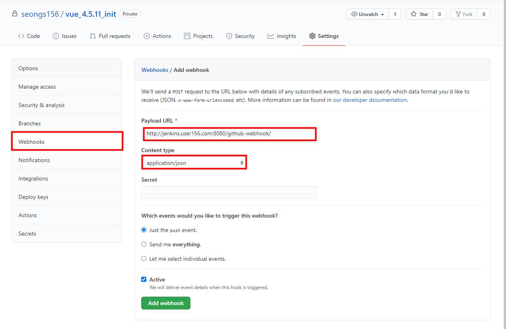506x329 pixels.
Task: Click the Security tab shield icon
Action: 229,36
